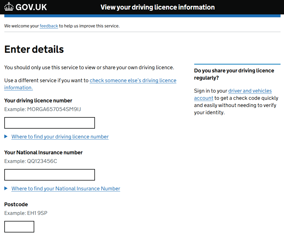This screenshot has height=244, width=284.
Task: Click the 'Enter details' page heading
Action: pyautogui.click(x=34, y=49)
